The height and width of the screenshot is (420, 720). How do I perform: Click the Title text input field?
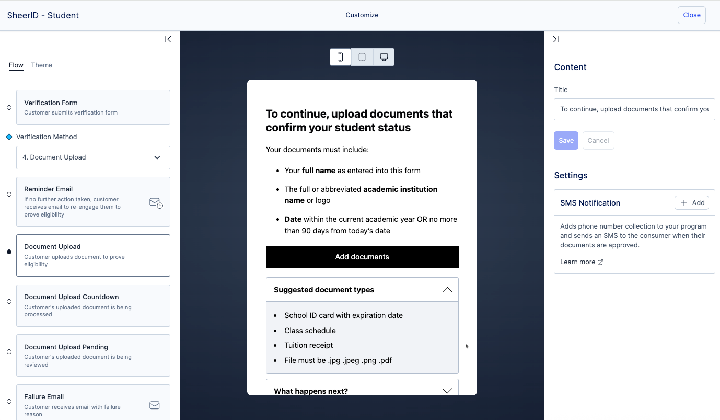point(634,109)
